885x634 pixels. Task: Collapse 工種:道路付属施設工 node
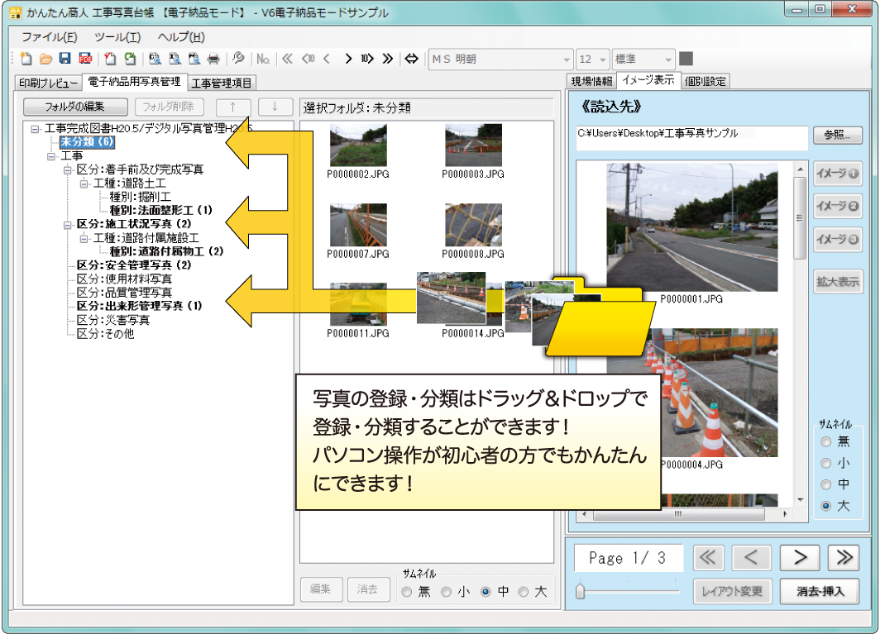pos(84,239)
